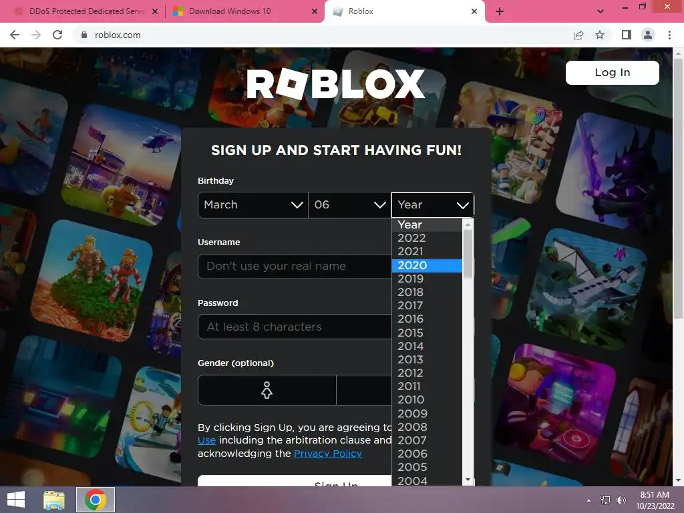Click the page vertical scrollbar
684x513 pixels.
(x=679, y=188)
